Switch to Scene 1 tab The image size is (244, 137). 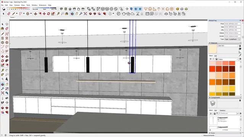[13, 18]
